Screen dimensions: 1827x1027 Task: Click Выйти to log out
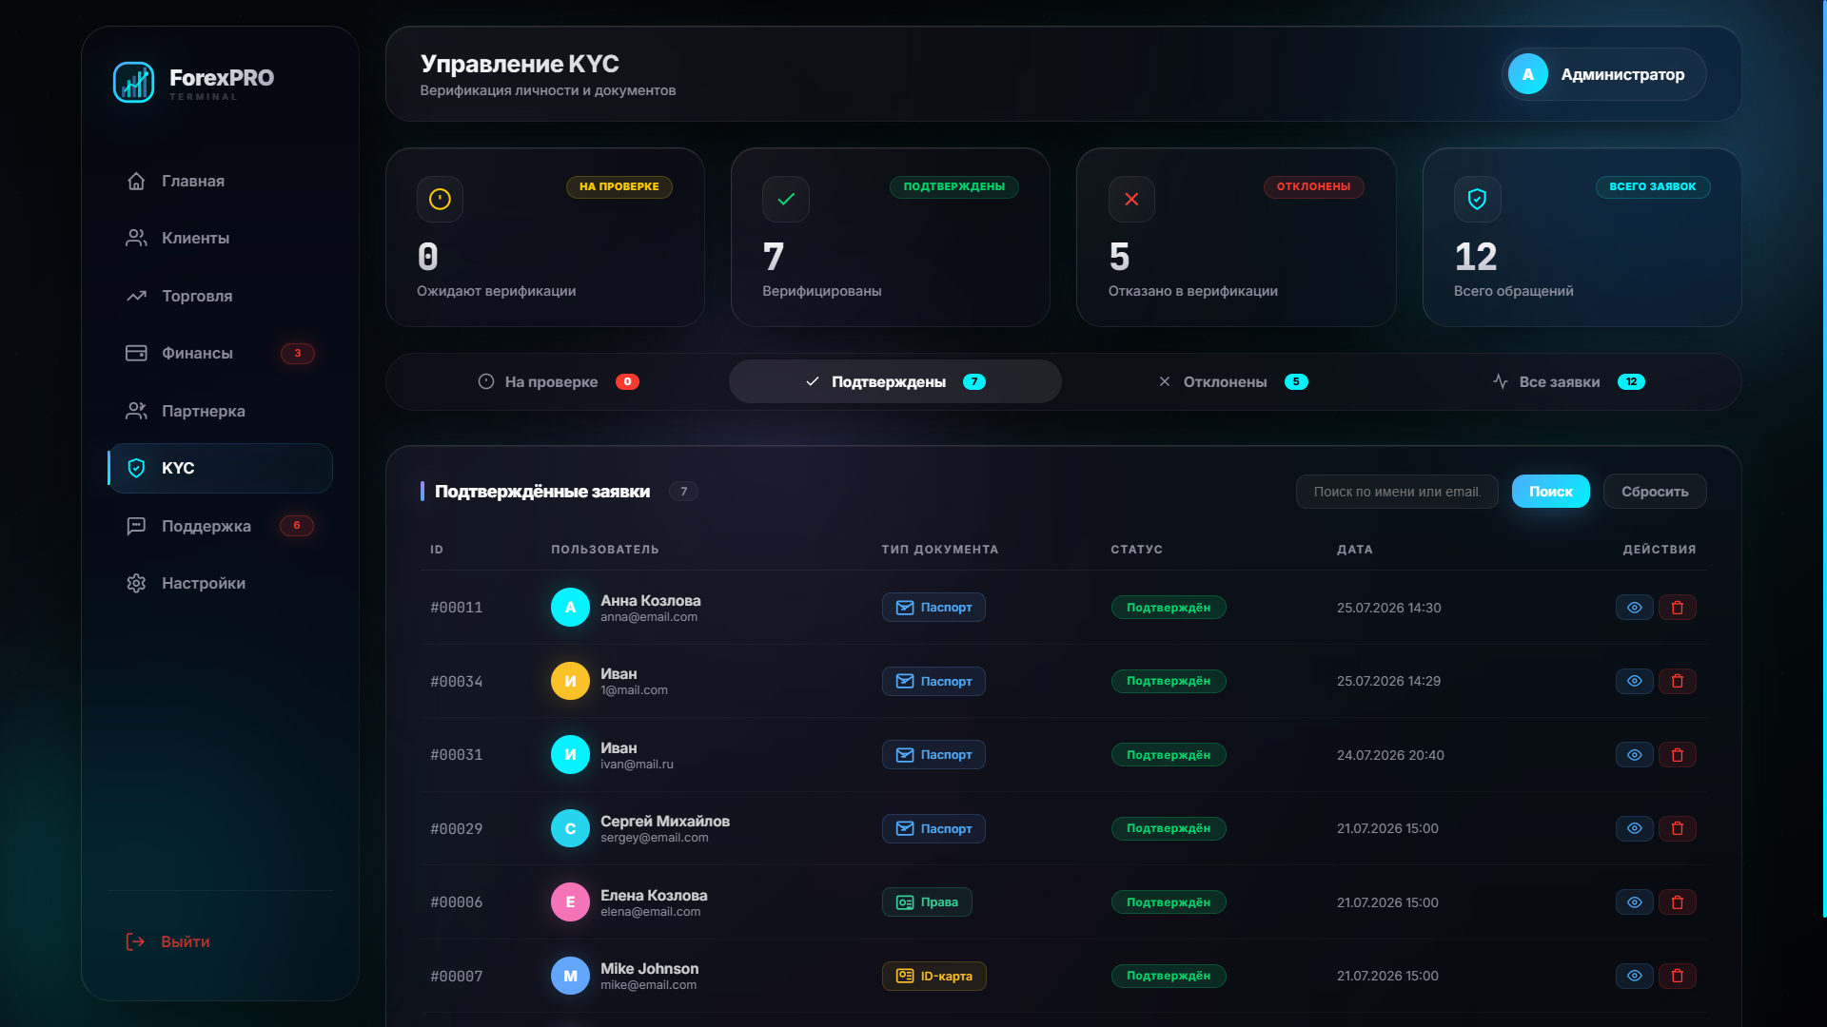click(167, 941)
